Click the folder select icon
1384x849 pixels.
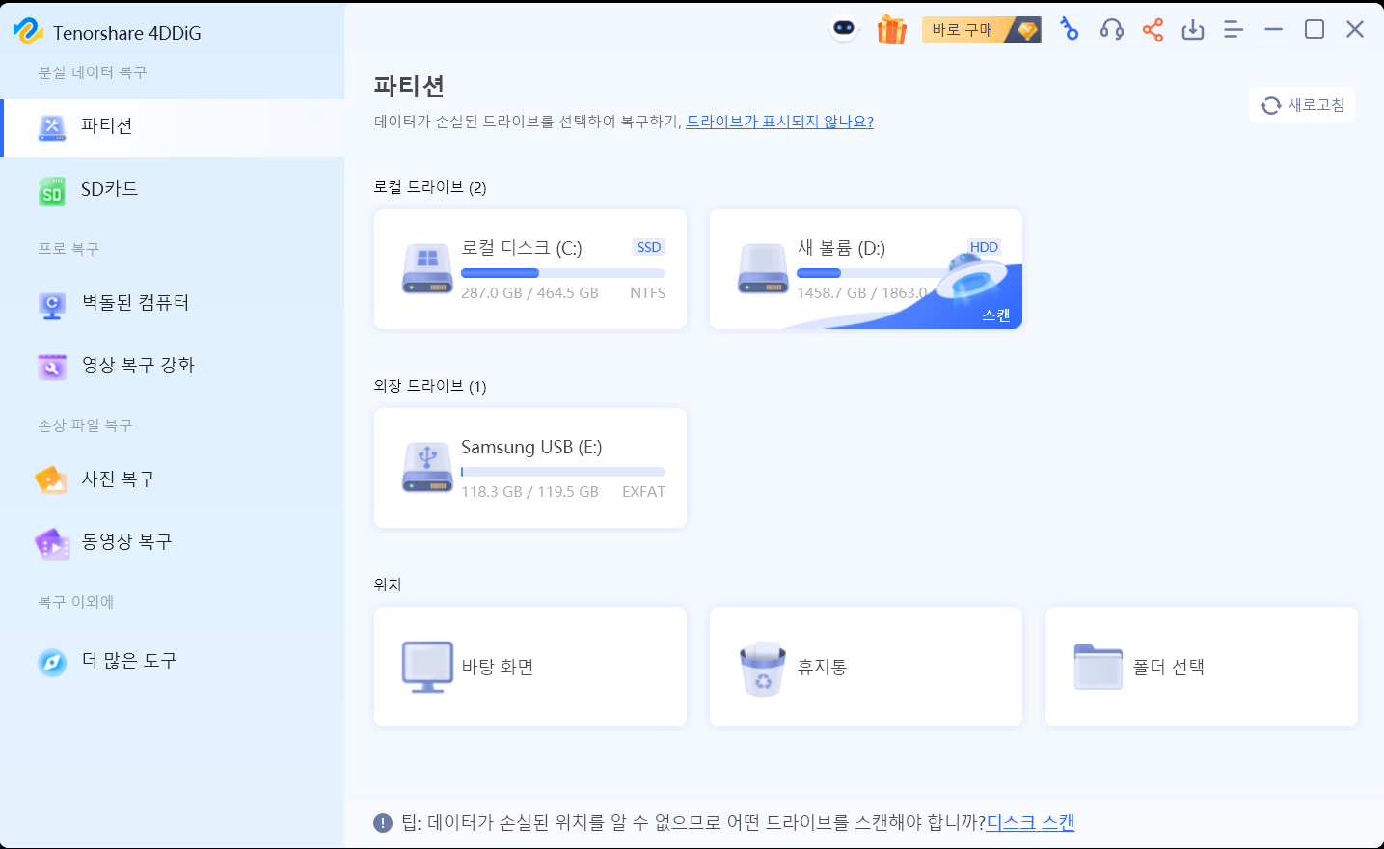(1099, 667)
